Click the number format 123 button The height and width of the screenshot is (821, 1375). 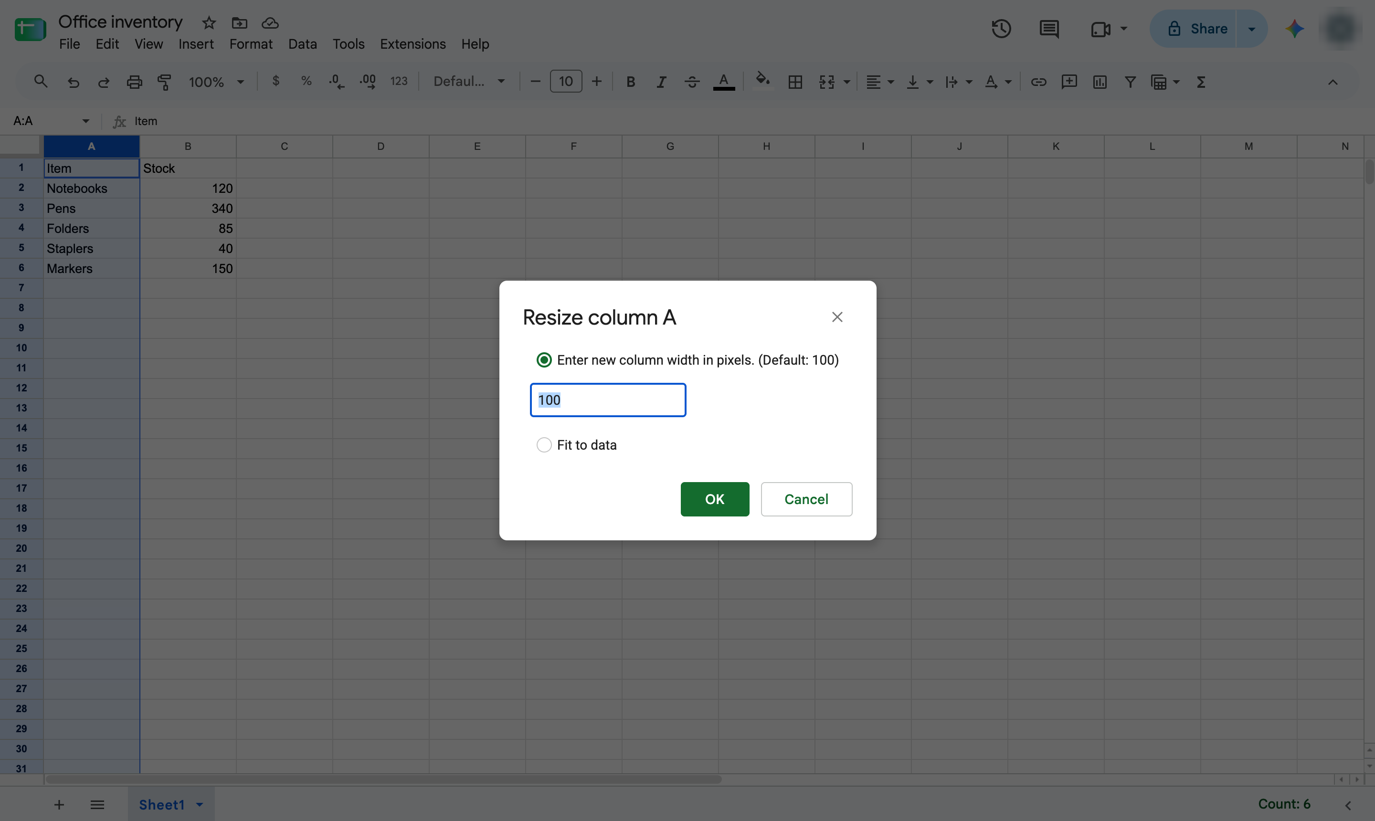399,81
